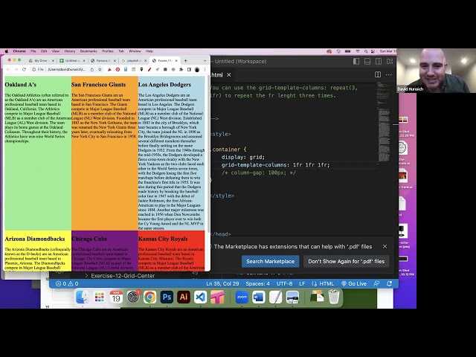Click Chrome page vertical scrollbar
476x357 pixels.
click(x=208, y=155)
